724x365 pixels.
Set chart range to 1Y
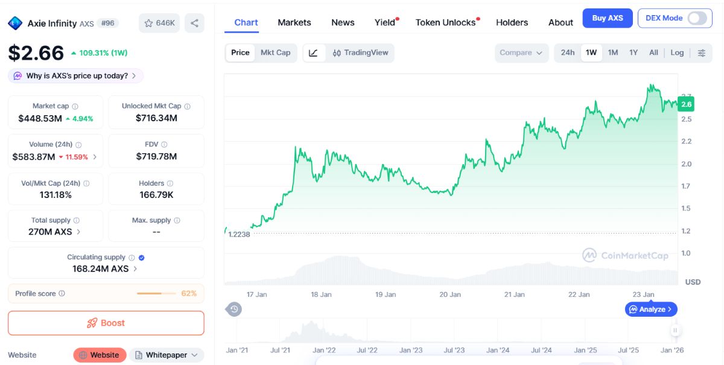(x=634, y=52)
